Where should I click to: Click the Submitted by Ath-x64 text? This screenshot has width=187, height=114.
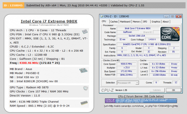point(41,5)
